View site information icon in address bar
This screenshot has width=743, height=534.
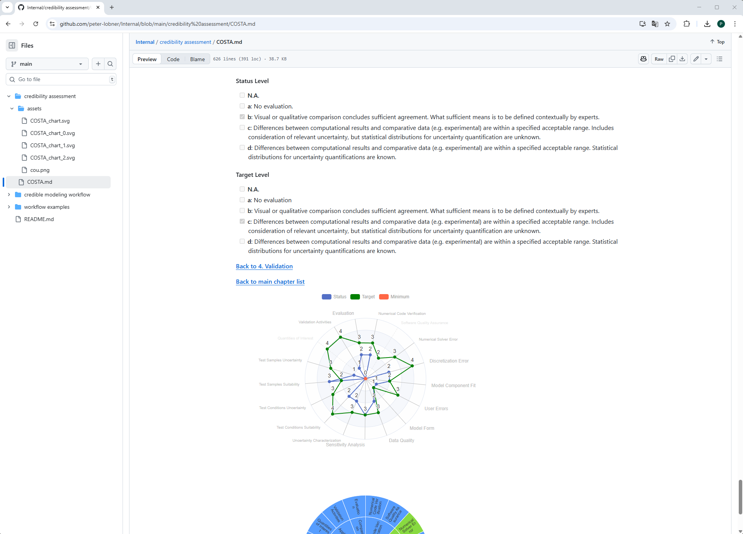(52, 24)
